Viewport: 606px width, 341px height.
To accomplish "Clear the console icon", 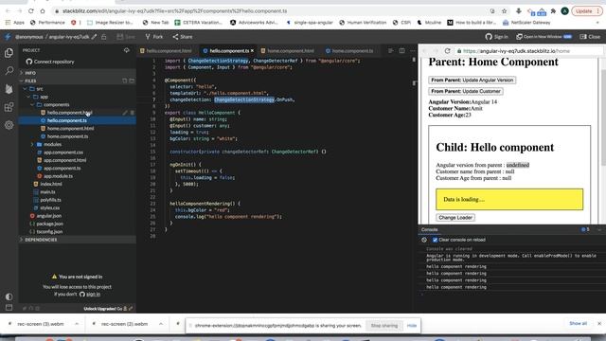I will point(424,240).
